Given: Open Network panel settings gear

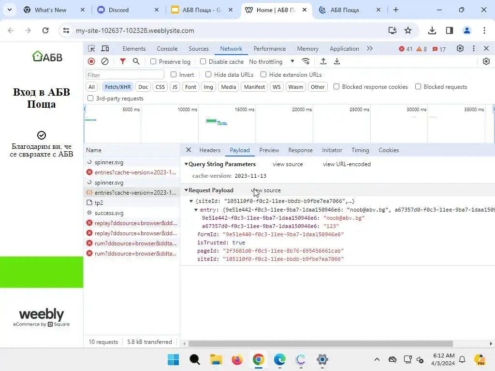Looking at the screenshot, I should coord(486,61).
